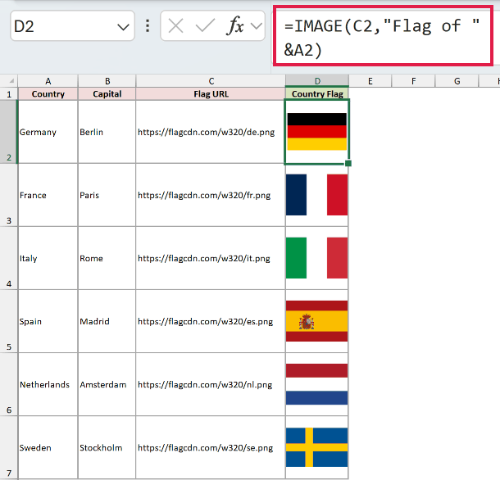Image resolution: width=500 pixels, height=480 pixels.
Task: Select column E header
Action: pyautogui.click(x=370, y=81)
